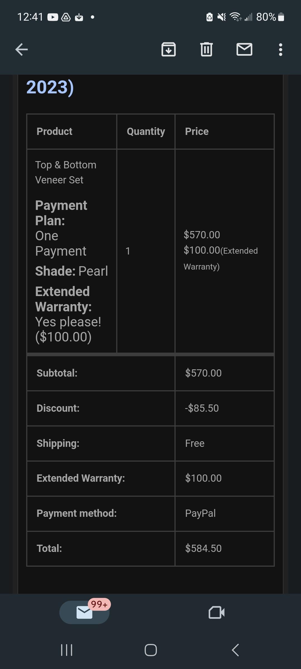Viewport: 301px width, 669px height.
Task: Open the blue order date heading link
Action: [x=50, y=88]
